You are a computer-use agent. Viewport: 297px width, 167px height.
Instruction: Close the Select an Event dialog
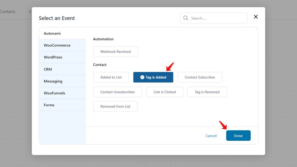(256, 17)
